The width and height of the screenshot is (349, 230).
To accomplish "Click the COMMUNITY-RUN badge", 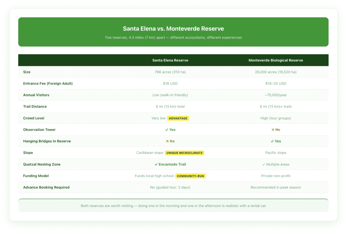I will point(191,176).
